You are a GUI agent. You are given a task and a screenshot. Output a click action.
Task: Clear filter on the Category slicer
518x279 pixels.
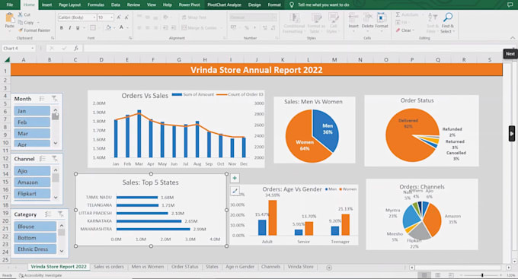60,214
